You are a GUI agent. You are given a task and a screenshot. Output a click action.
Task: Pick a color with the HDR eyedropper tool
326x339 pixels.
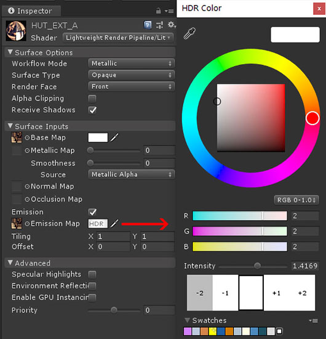tap(189, 33)
